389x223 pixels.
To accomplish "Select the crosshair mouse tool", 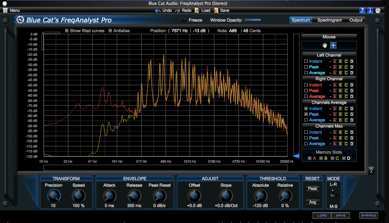I will click(333, 45).
